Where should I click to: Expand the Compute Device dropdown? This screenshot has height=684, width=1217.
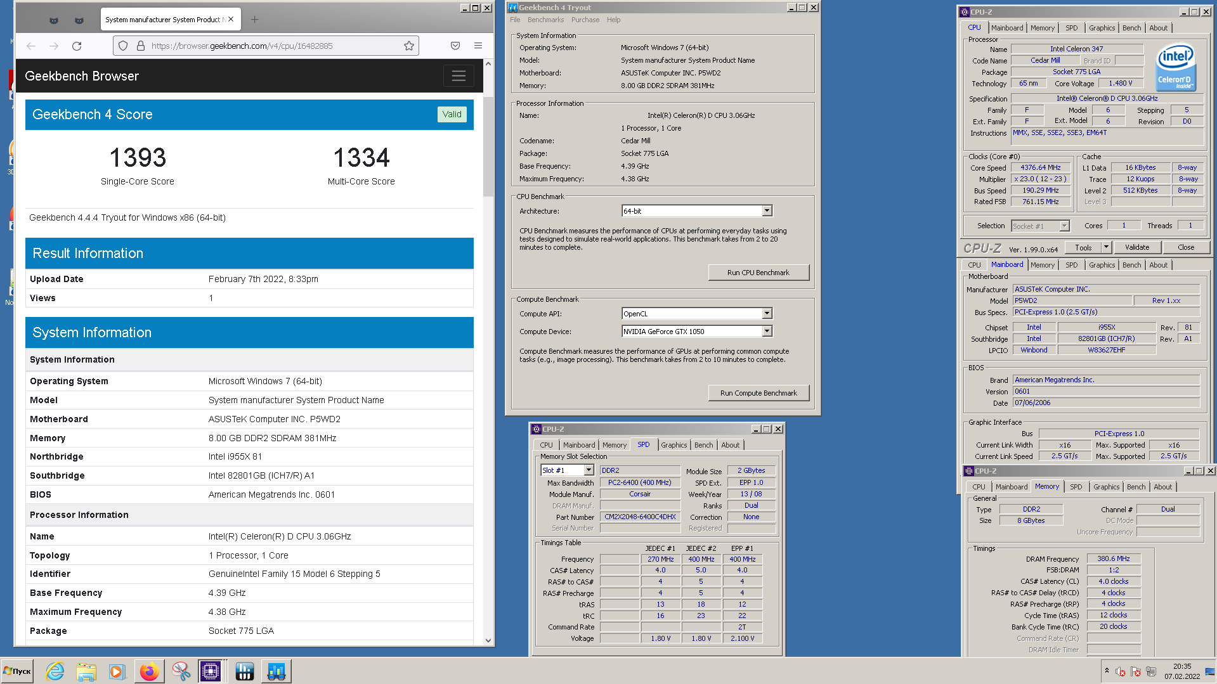tap(767, 331)
